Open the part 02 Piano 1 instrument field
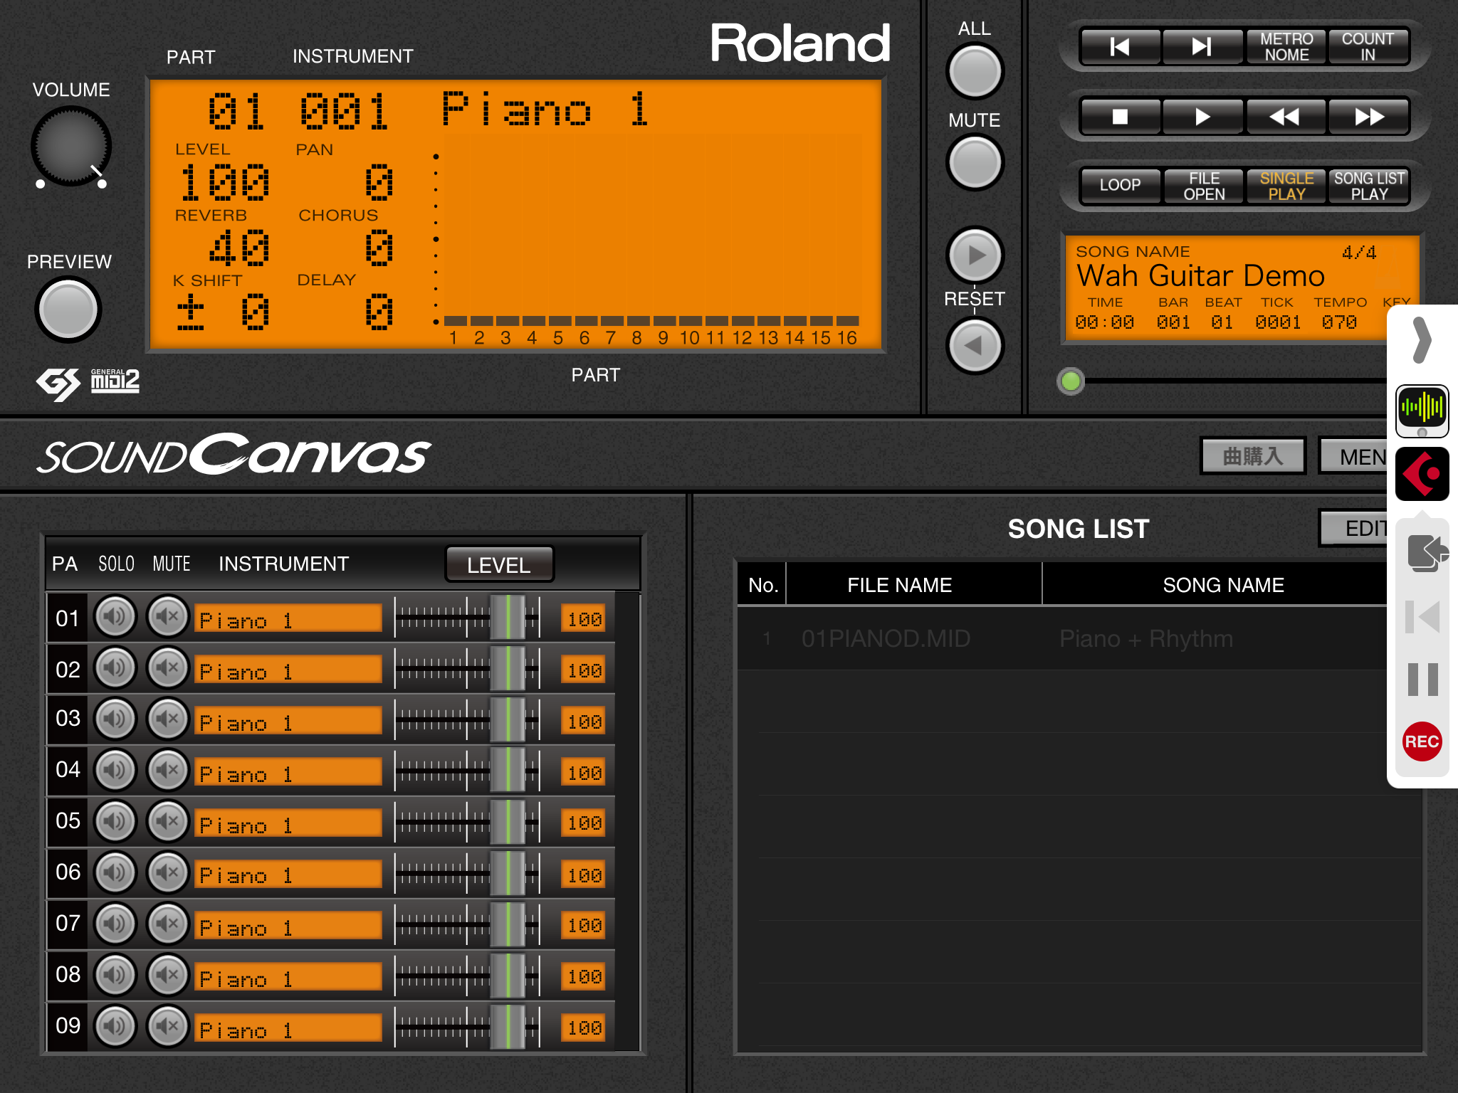The height and width of the screenshot is (1093, 1458). (288, 670)
